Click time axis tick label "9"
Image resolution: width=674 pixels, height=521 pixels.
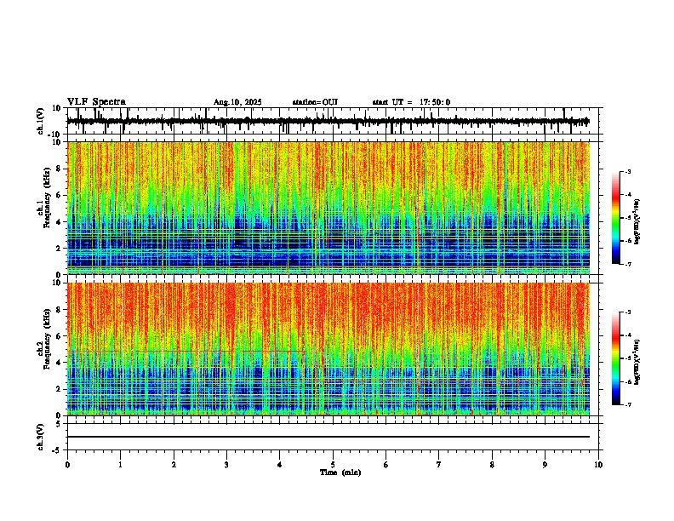click(x=545, y=465)
